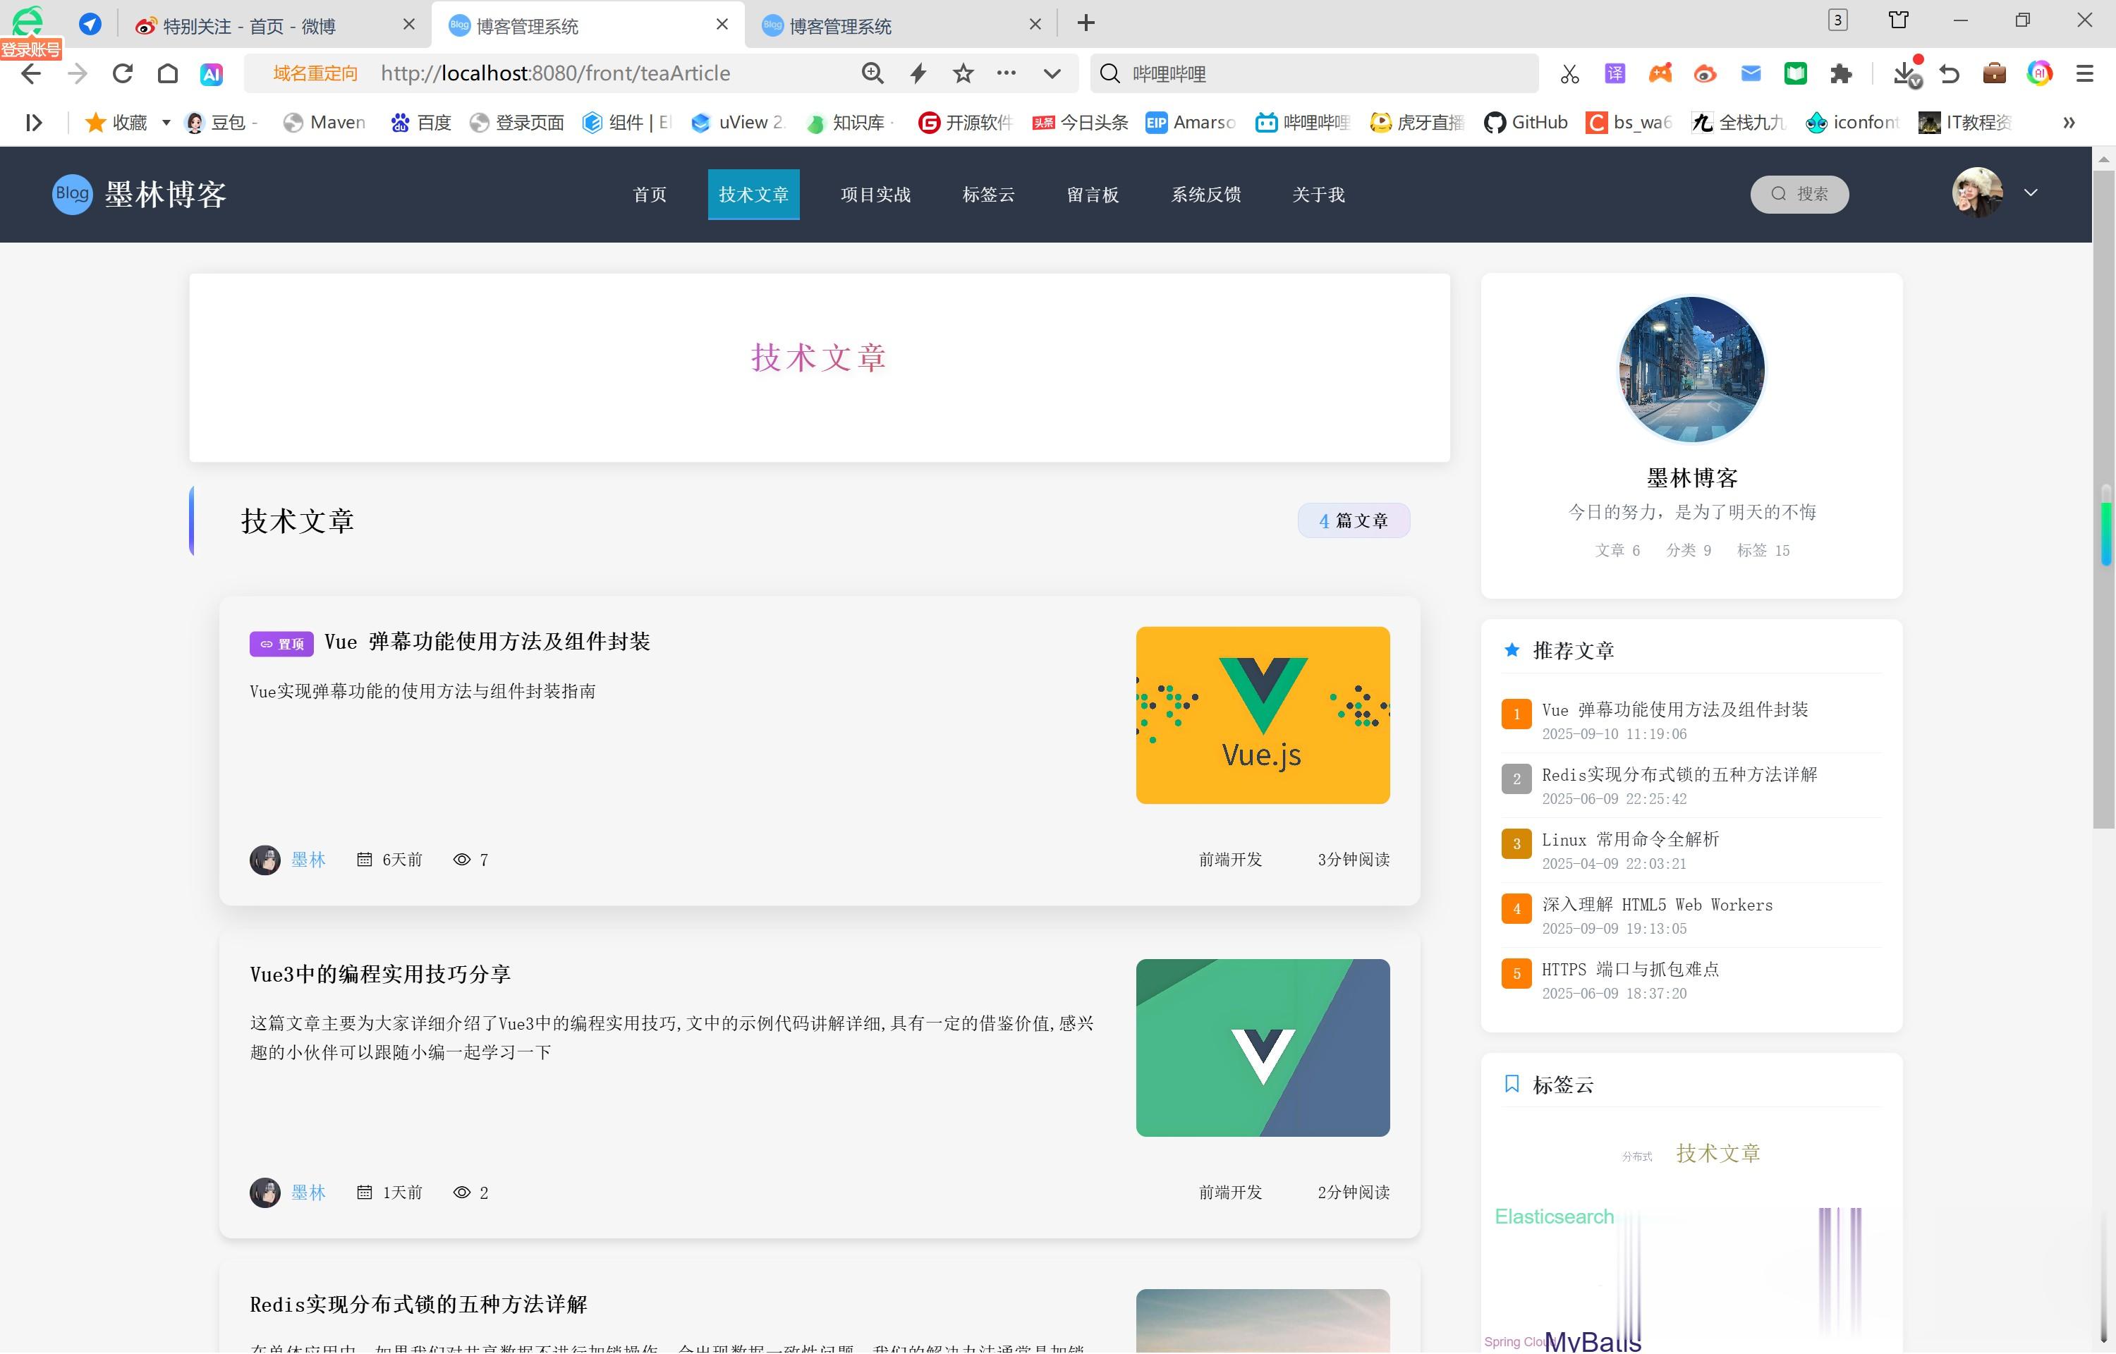Open recommended article Linux 常用命令全解析
The image size is (2116, 1354).
(1630, 838)
